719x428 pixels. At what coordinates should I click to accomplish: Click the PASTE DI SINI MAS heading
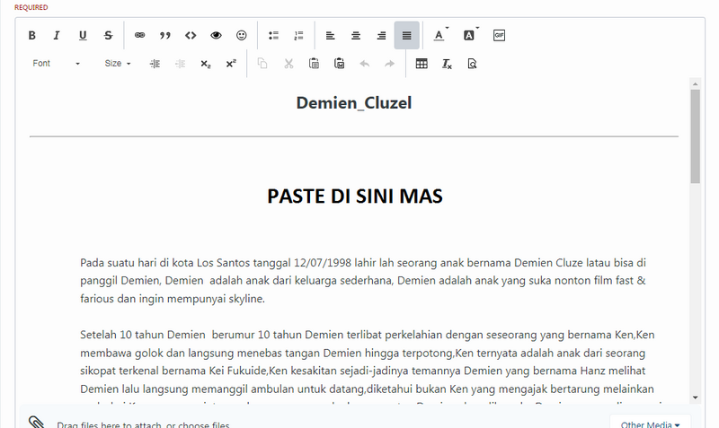coord(355,197)
